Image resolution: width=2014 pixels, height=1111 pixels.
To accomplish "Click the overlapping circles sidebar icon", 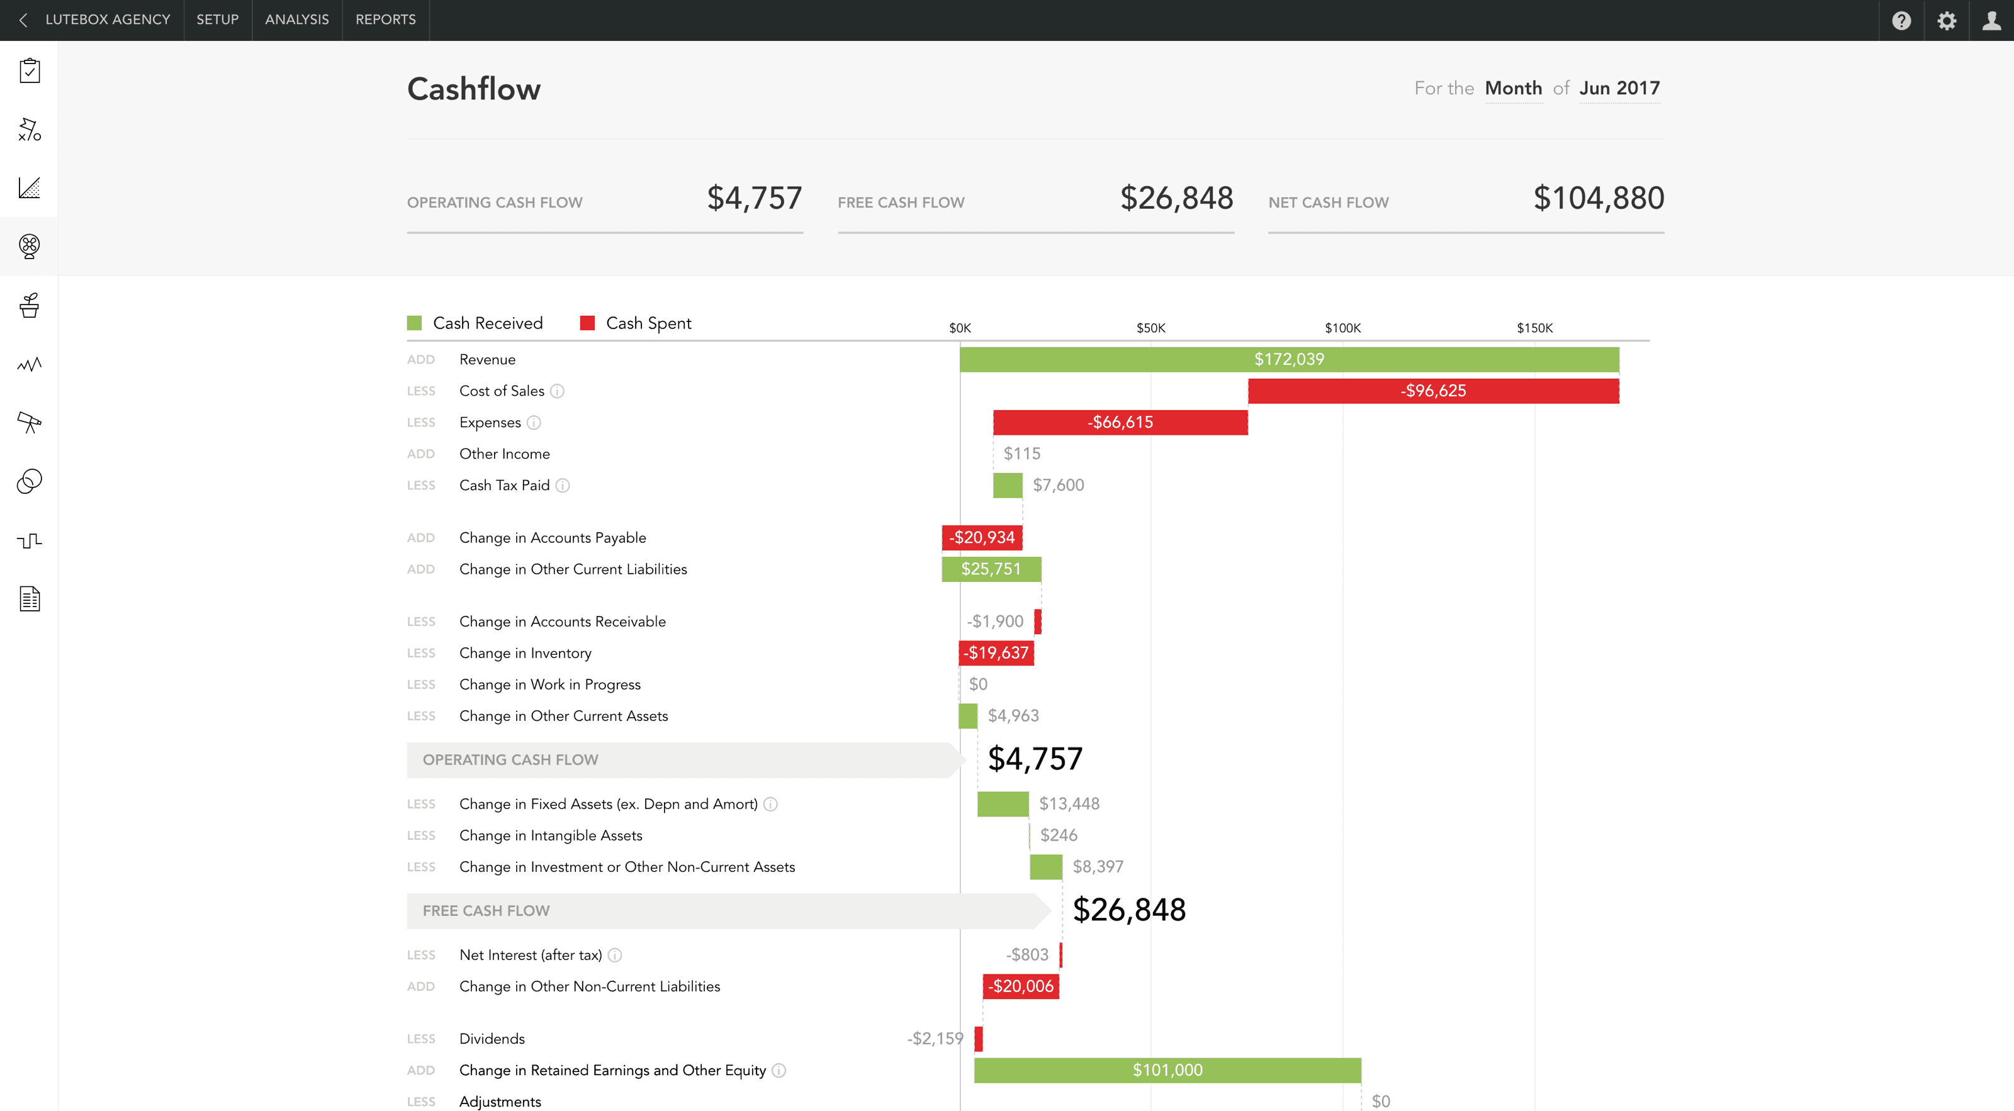I will coord(29,481).
